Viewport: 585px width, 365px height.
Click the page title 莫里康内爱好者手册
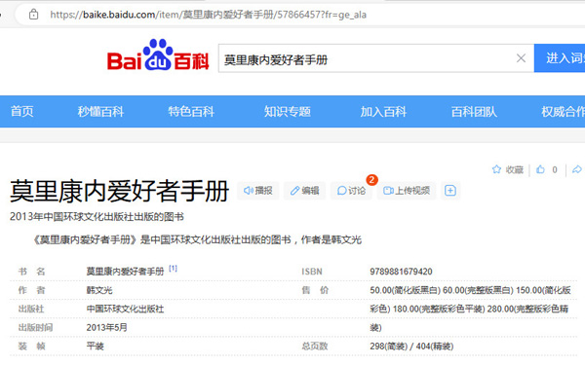click(x=119, y=191)
